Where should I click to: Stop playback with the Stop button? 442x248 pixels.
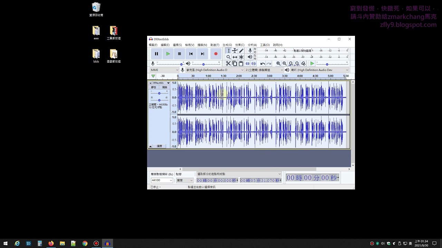(x=180, y=54)
